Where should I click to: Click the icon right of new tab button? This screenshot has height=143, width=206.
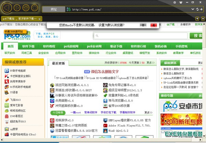(203, 19)
